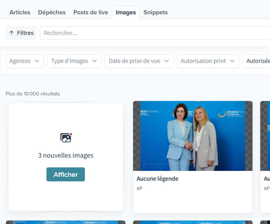Viewport: 270px width, 224px height.
Task: Click the Images tab
Action: coord(126,13)
